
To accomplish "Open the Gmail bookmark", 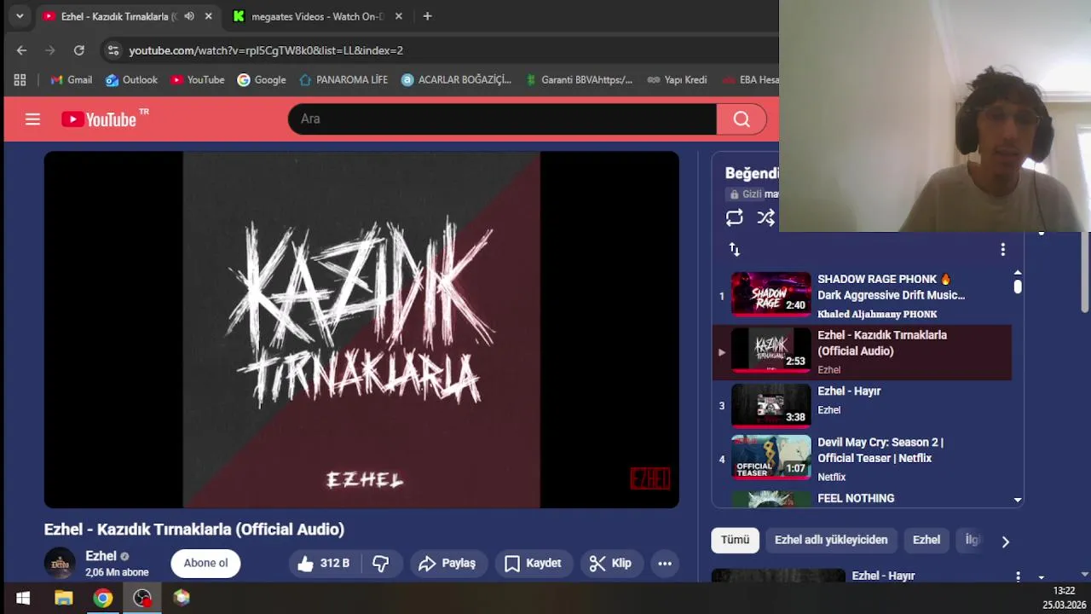I will 71,80.
